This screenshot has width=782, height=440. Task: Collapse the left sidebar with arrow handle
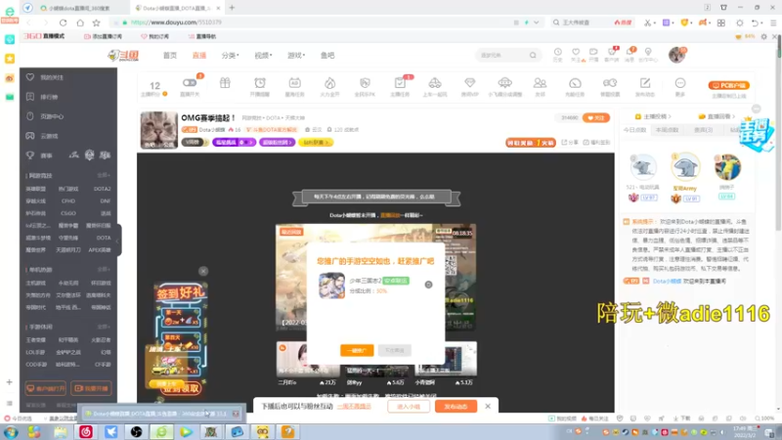[117, 241]
